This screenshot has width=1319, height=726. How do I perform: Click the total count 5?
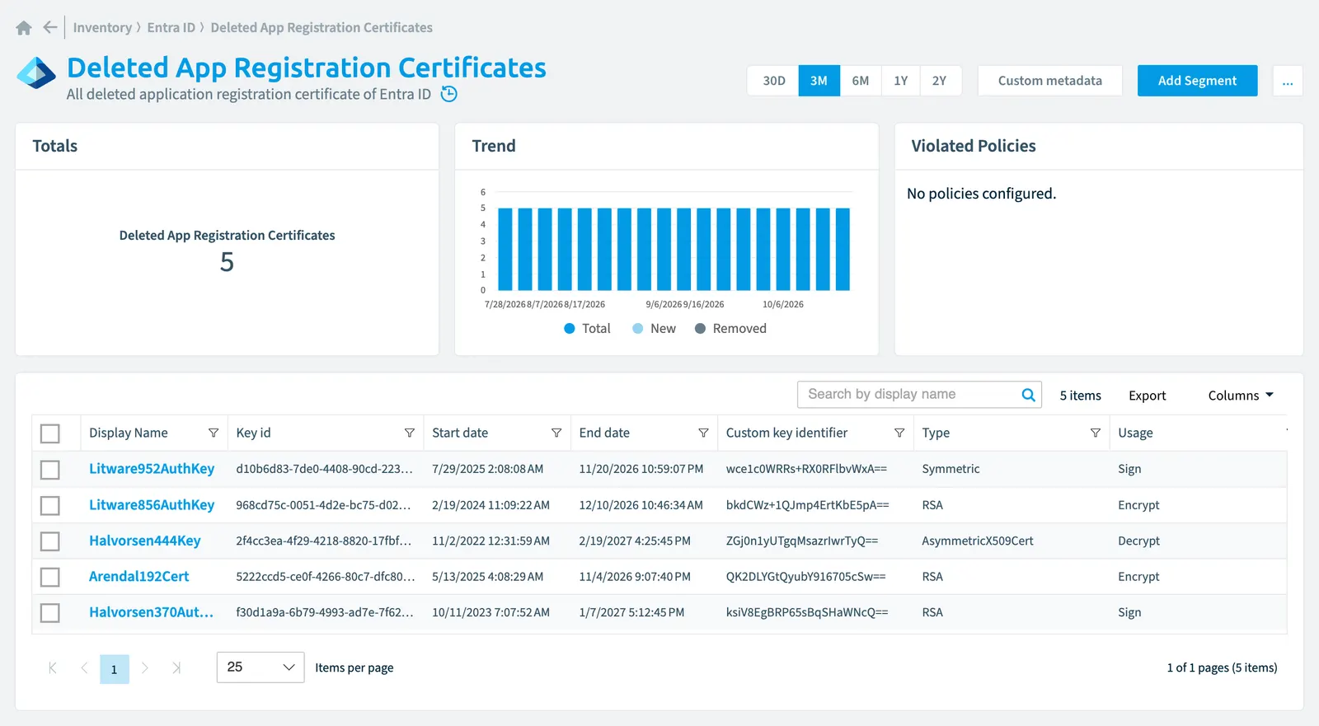tap(227, 262)
